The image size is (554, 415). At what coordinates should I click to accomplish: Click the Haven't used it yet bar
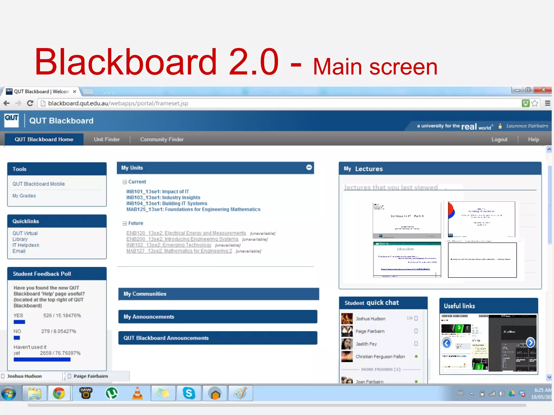click(42, 360)
